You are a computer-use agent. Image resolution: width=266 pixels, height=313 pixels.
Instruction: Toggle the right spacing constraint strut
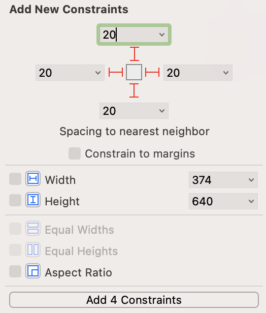[x=152, y=72]
